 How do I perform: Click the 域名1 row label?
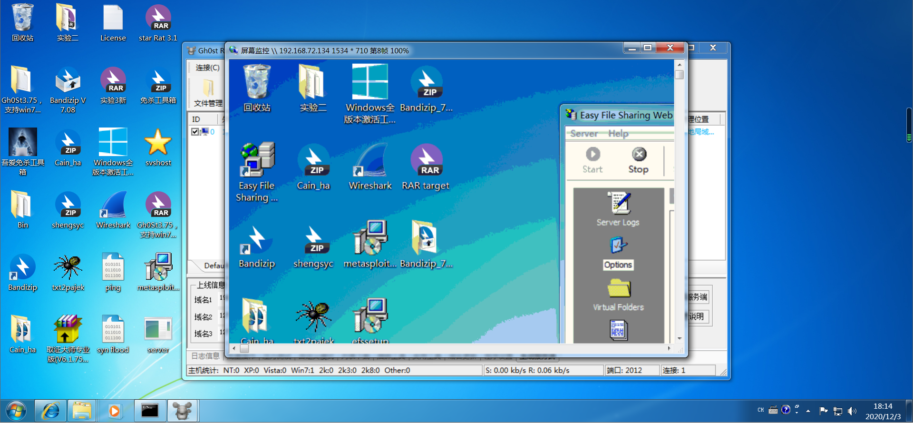(x=203, y=300)
